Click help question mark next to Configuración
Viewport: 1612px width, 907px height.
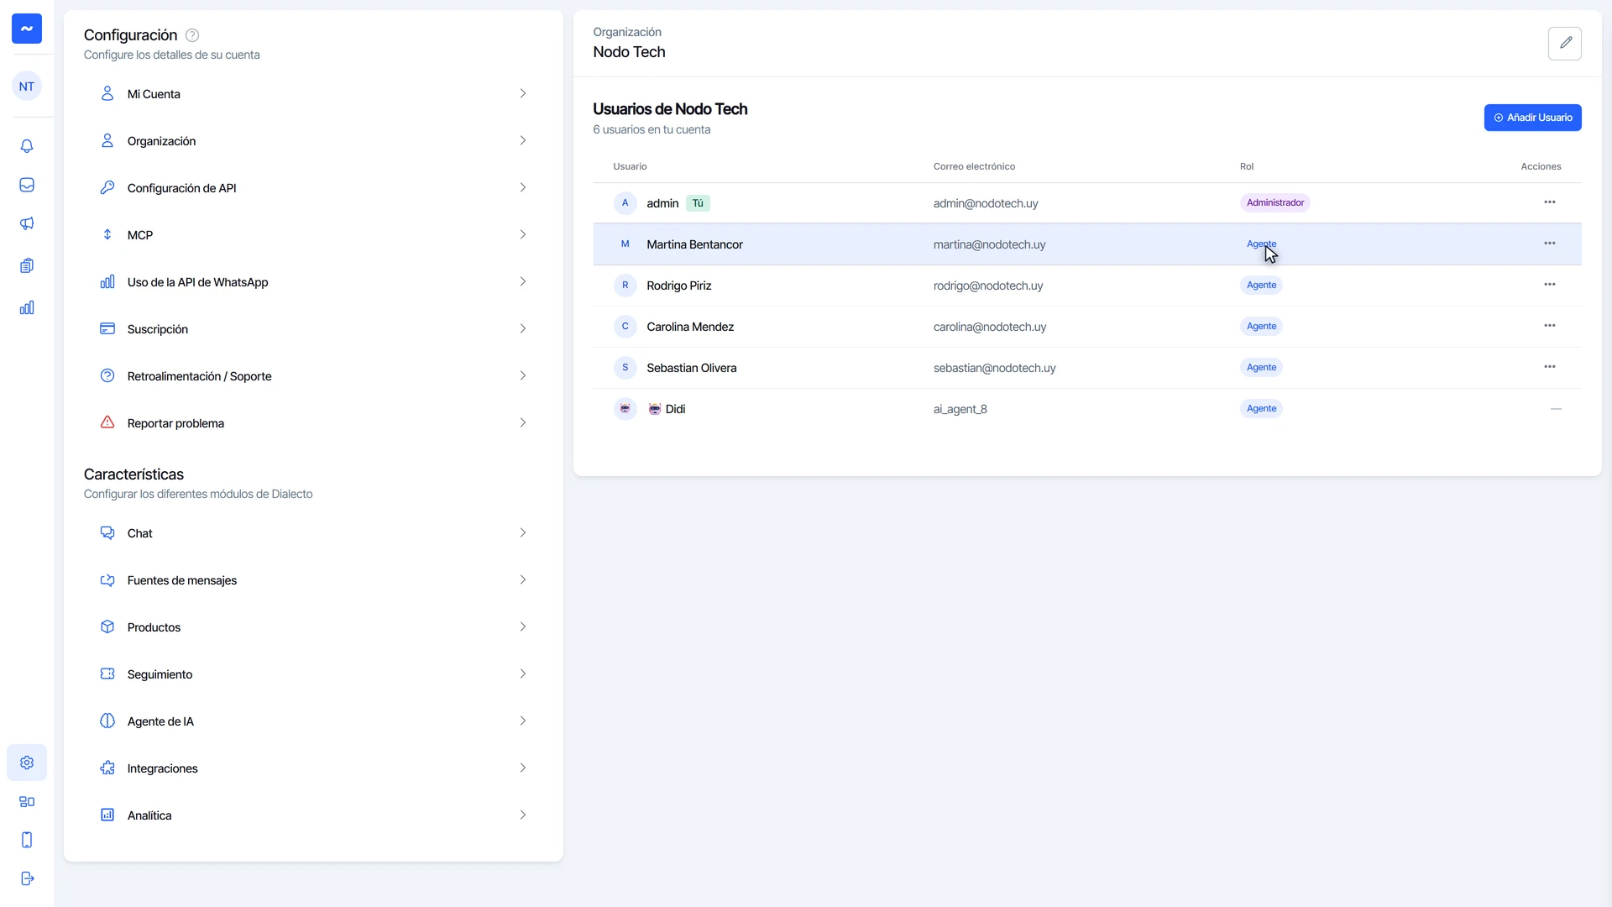point(192,35)
